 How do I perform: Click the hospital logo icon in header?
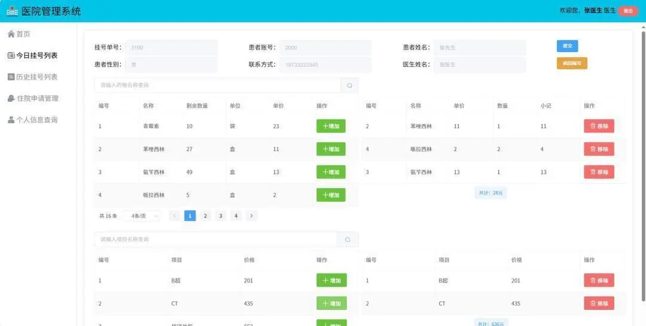click(12, 11)
